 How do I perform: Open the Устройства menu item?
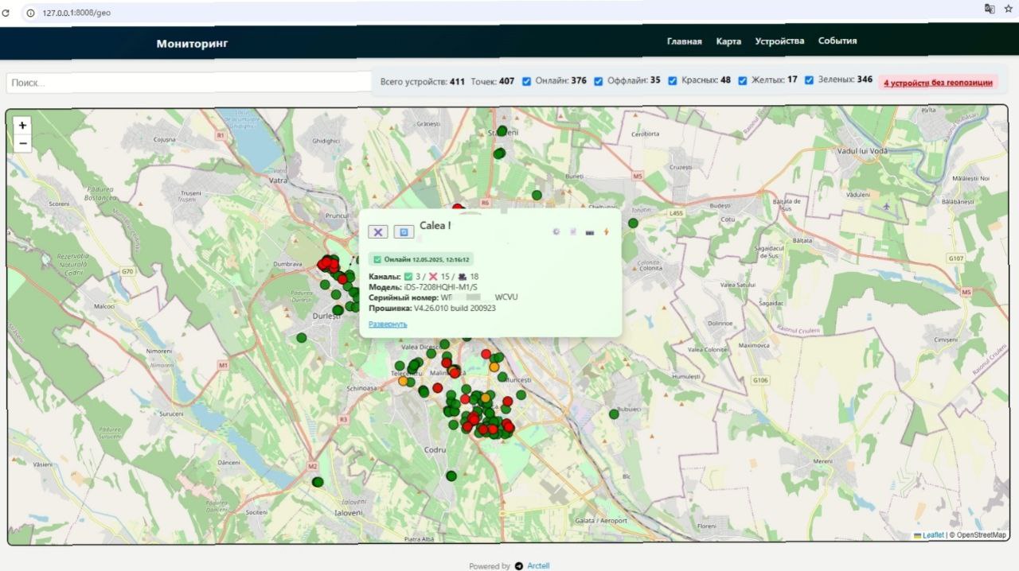pos(779,41)
